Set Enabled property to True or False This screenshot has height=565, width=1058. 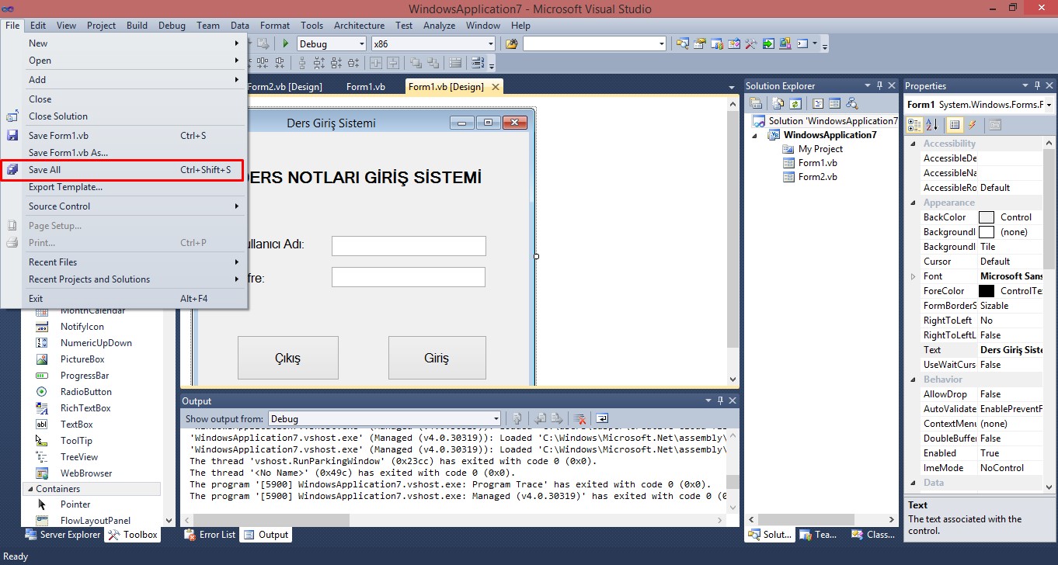click(x=1010, y=452)
